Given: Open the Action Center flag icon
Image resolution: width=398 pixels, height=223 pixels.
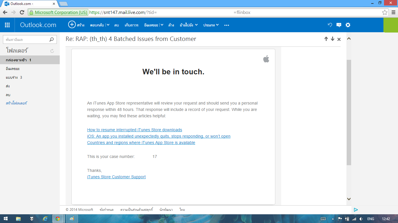Looking at the screenshot, I should [x=340, y=219].
